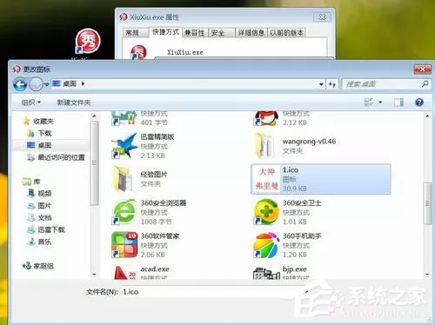The height and width of the screenshot is (325, 435).
Task: Click the 360软件管家 shortcut icon
Action: [124, 245]
